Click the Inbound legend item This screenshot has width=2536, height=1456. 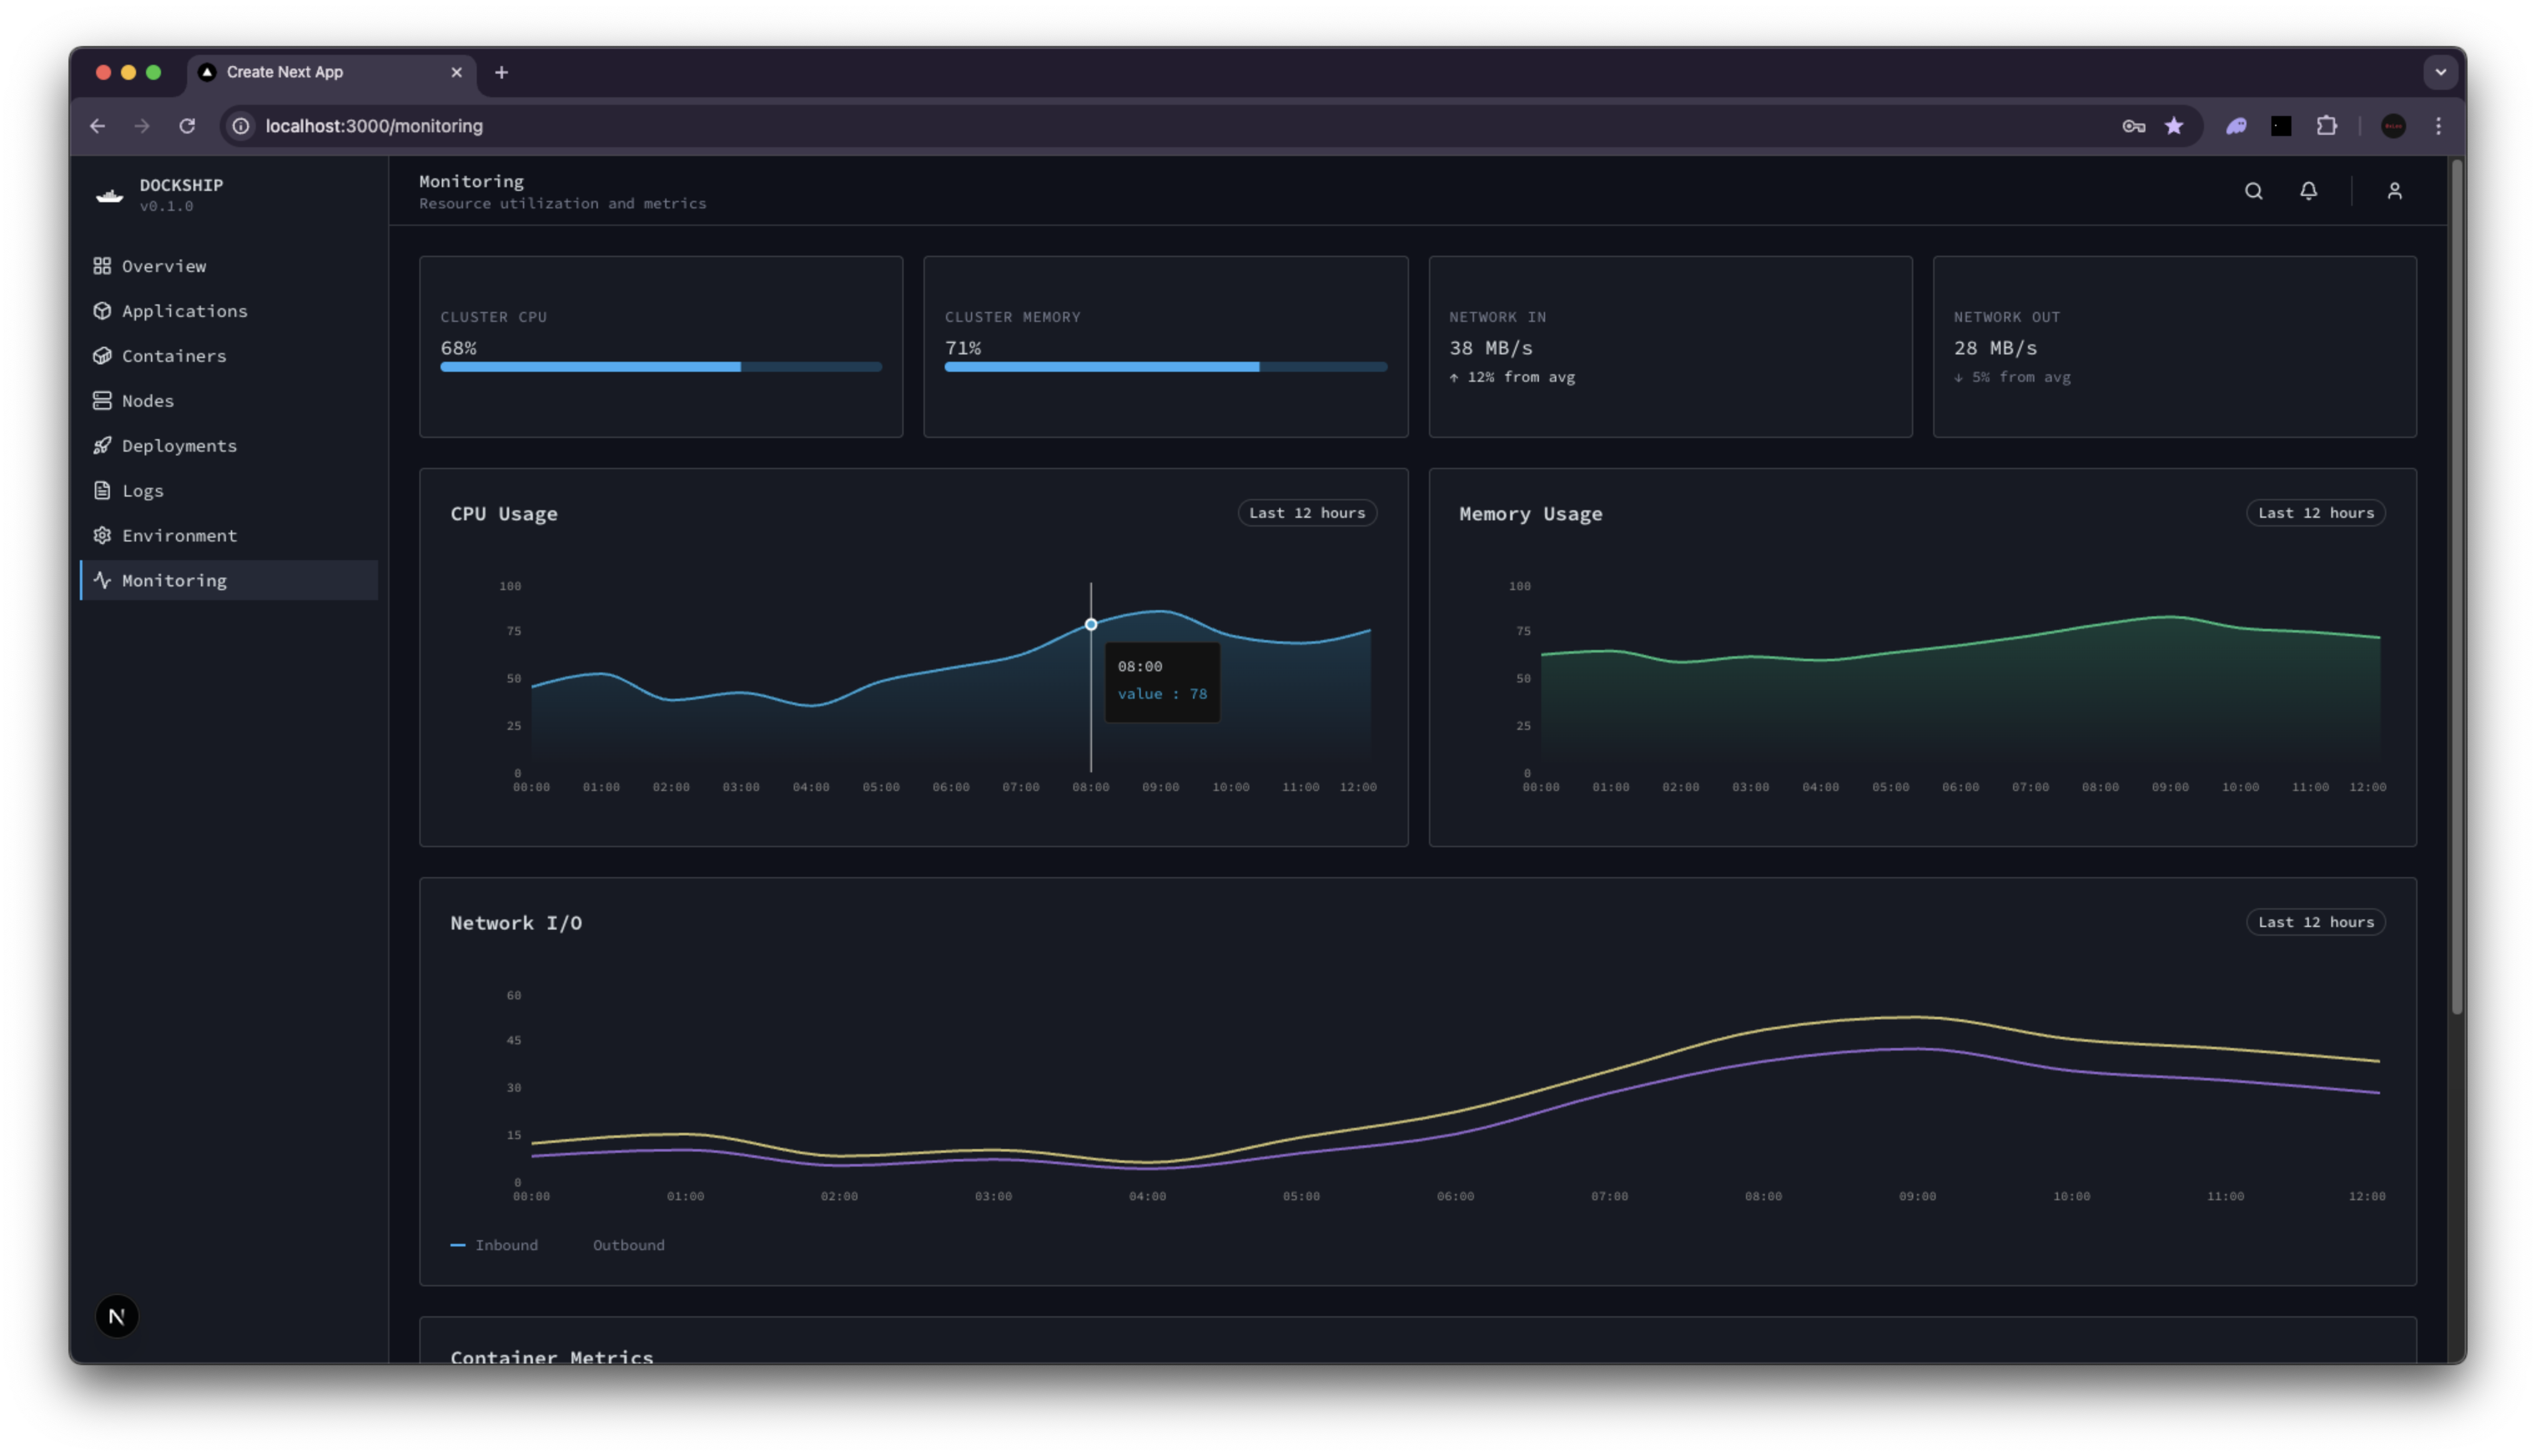494,1245
